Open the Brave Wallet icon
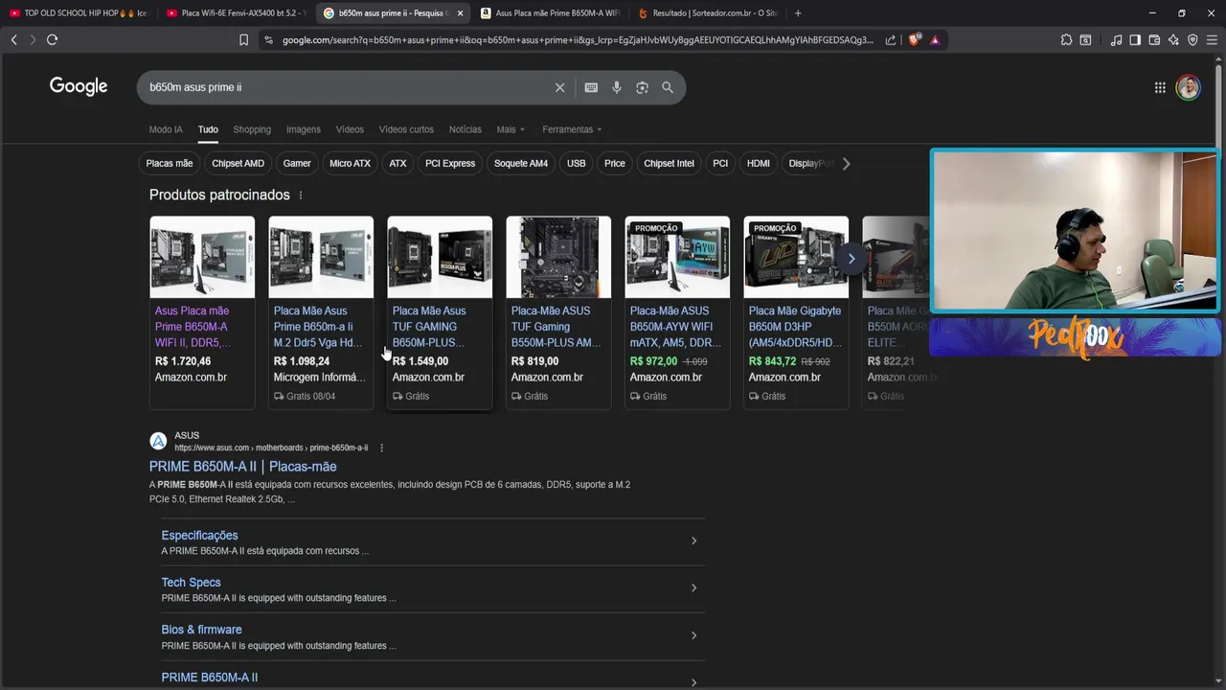Viewport: 1226px width, 690px height. pos(1154,40)
